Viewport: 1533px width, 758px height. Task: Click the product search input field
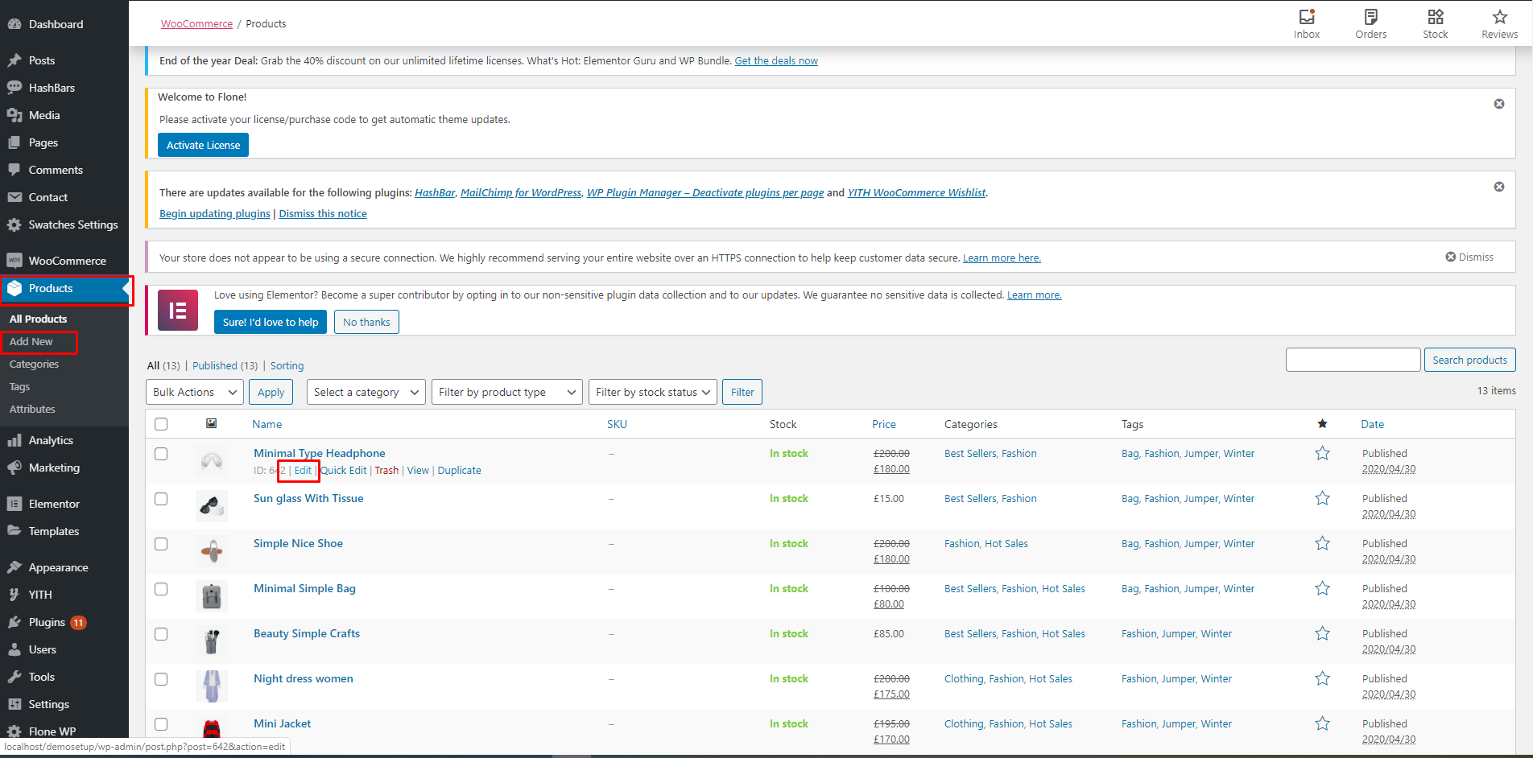point(1353,360)
